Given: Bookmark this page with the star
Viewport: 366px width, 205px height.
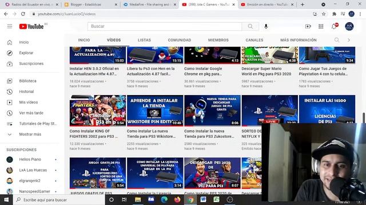Looking at the screenshot, I should pyautogui.click(x=324, y=14).
